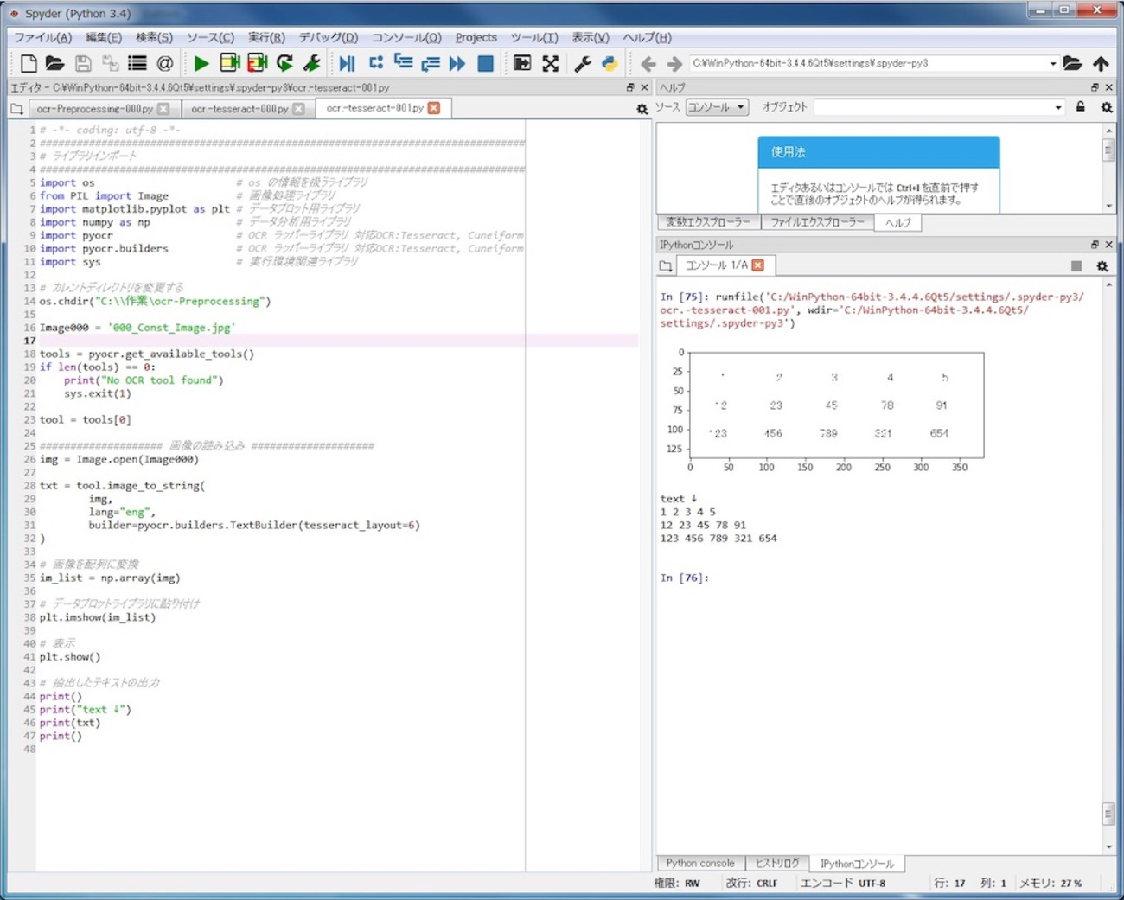Click the IPython console scrollbar handle
The height and width of the screenshot is (900, 1124).
point(1108,814)
